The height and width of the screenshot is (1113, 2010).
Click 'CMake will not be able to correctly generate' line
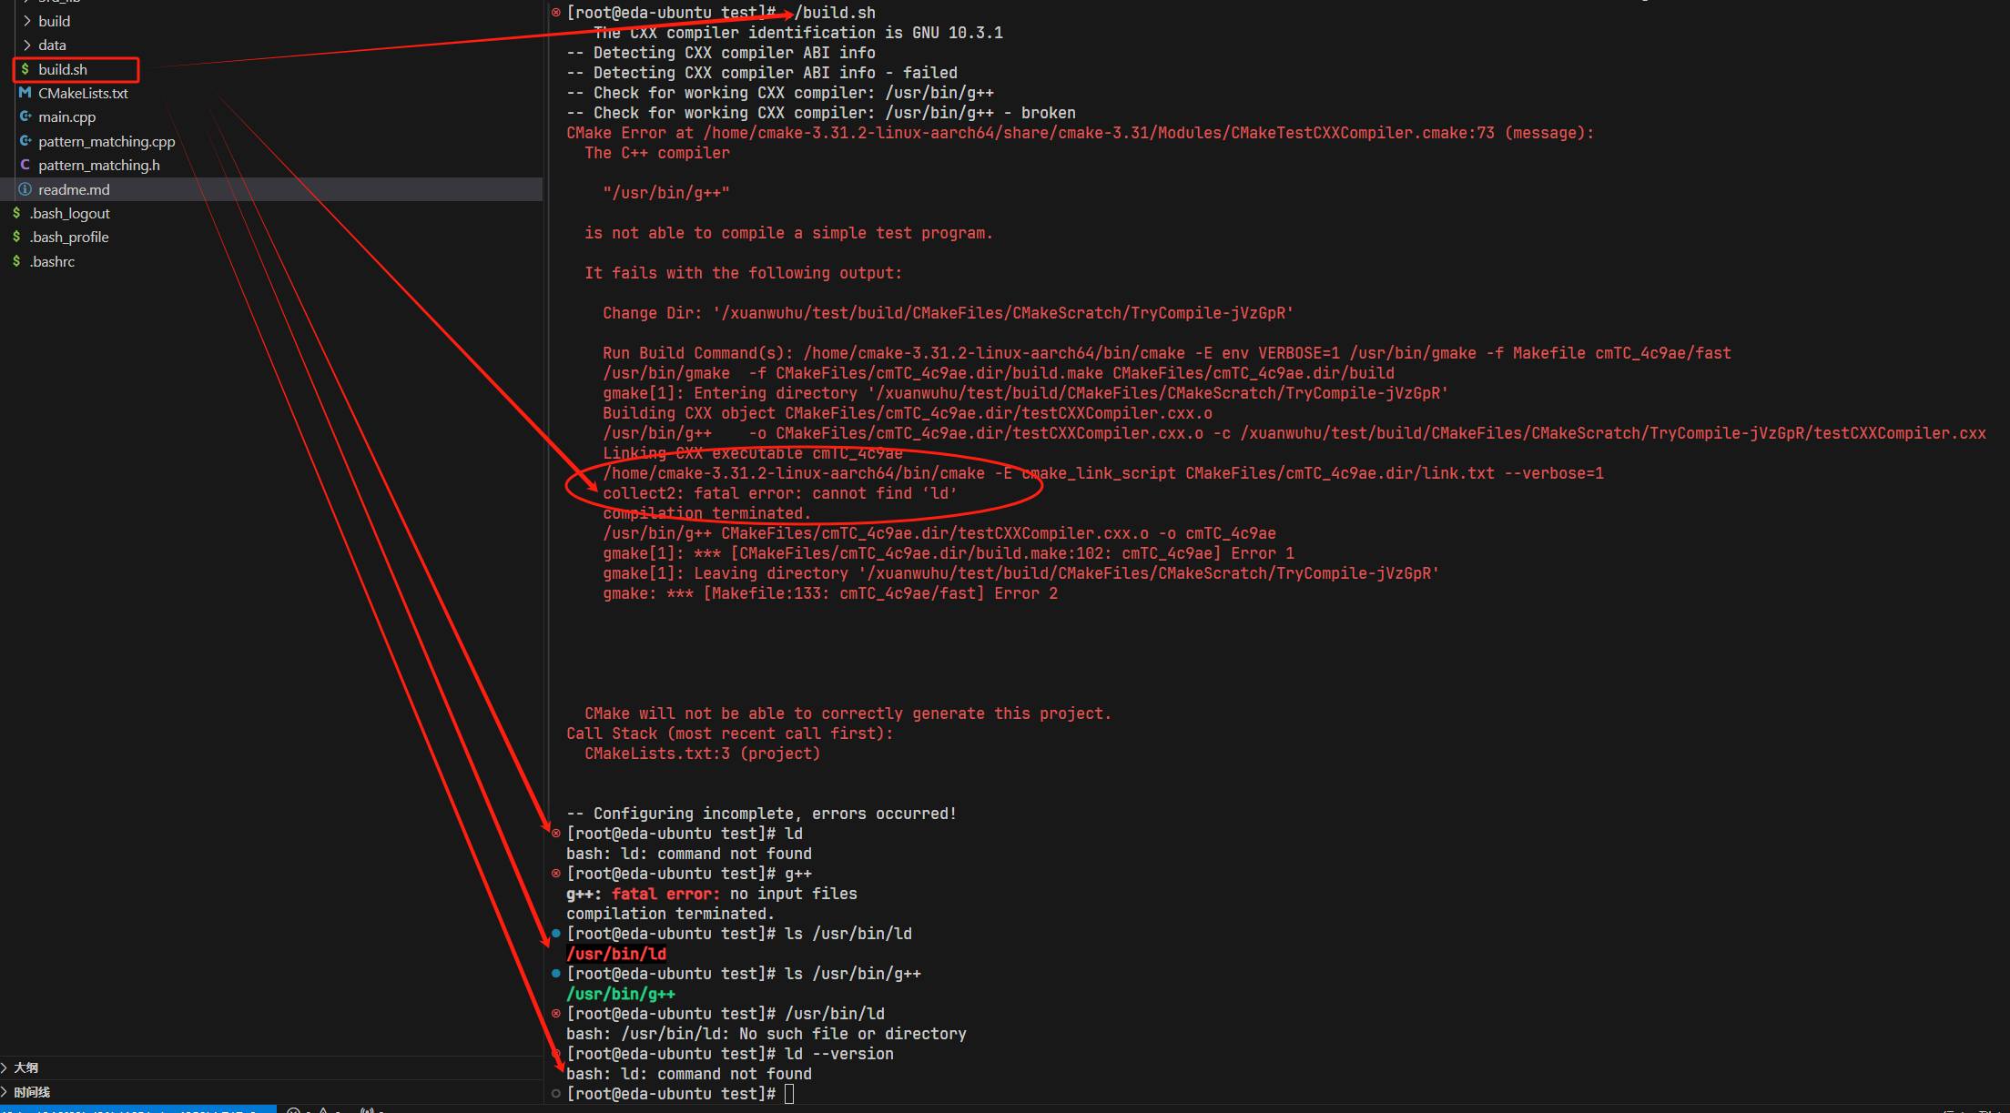848,713
